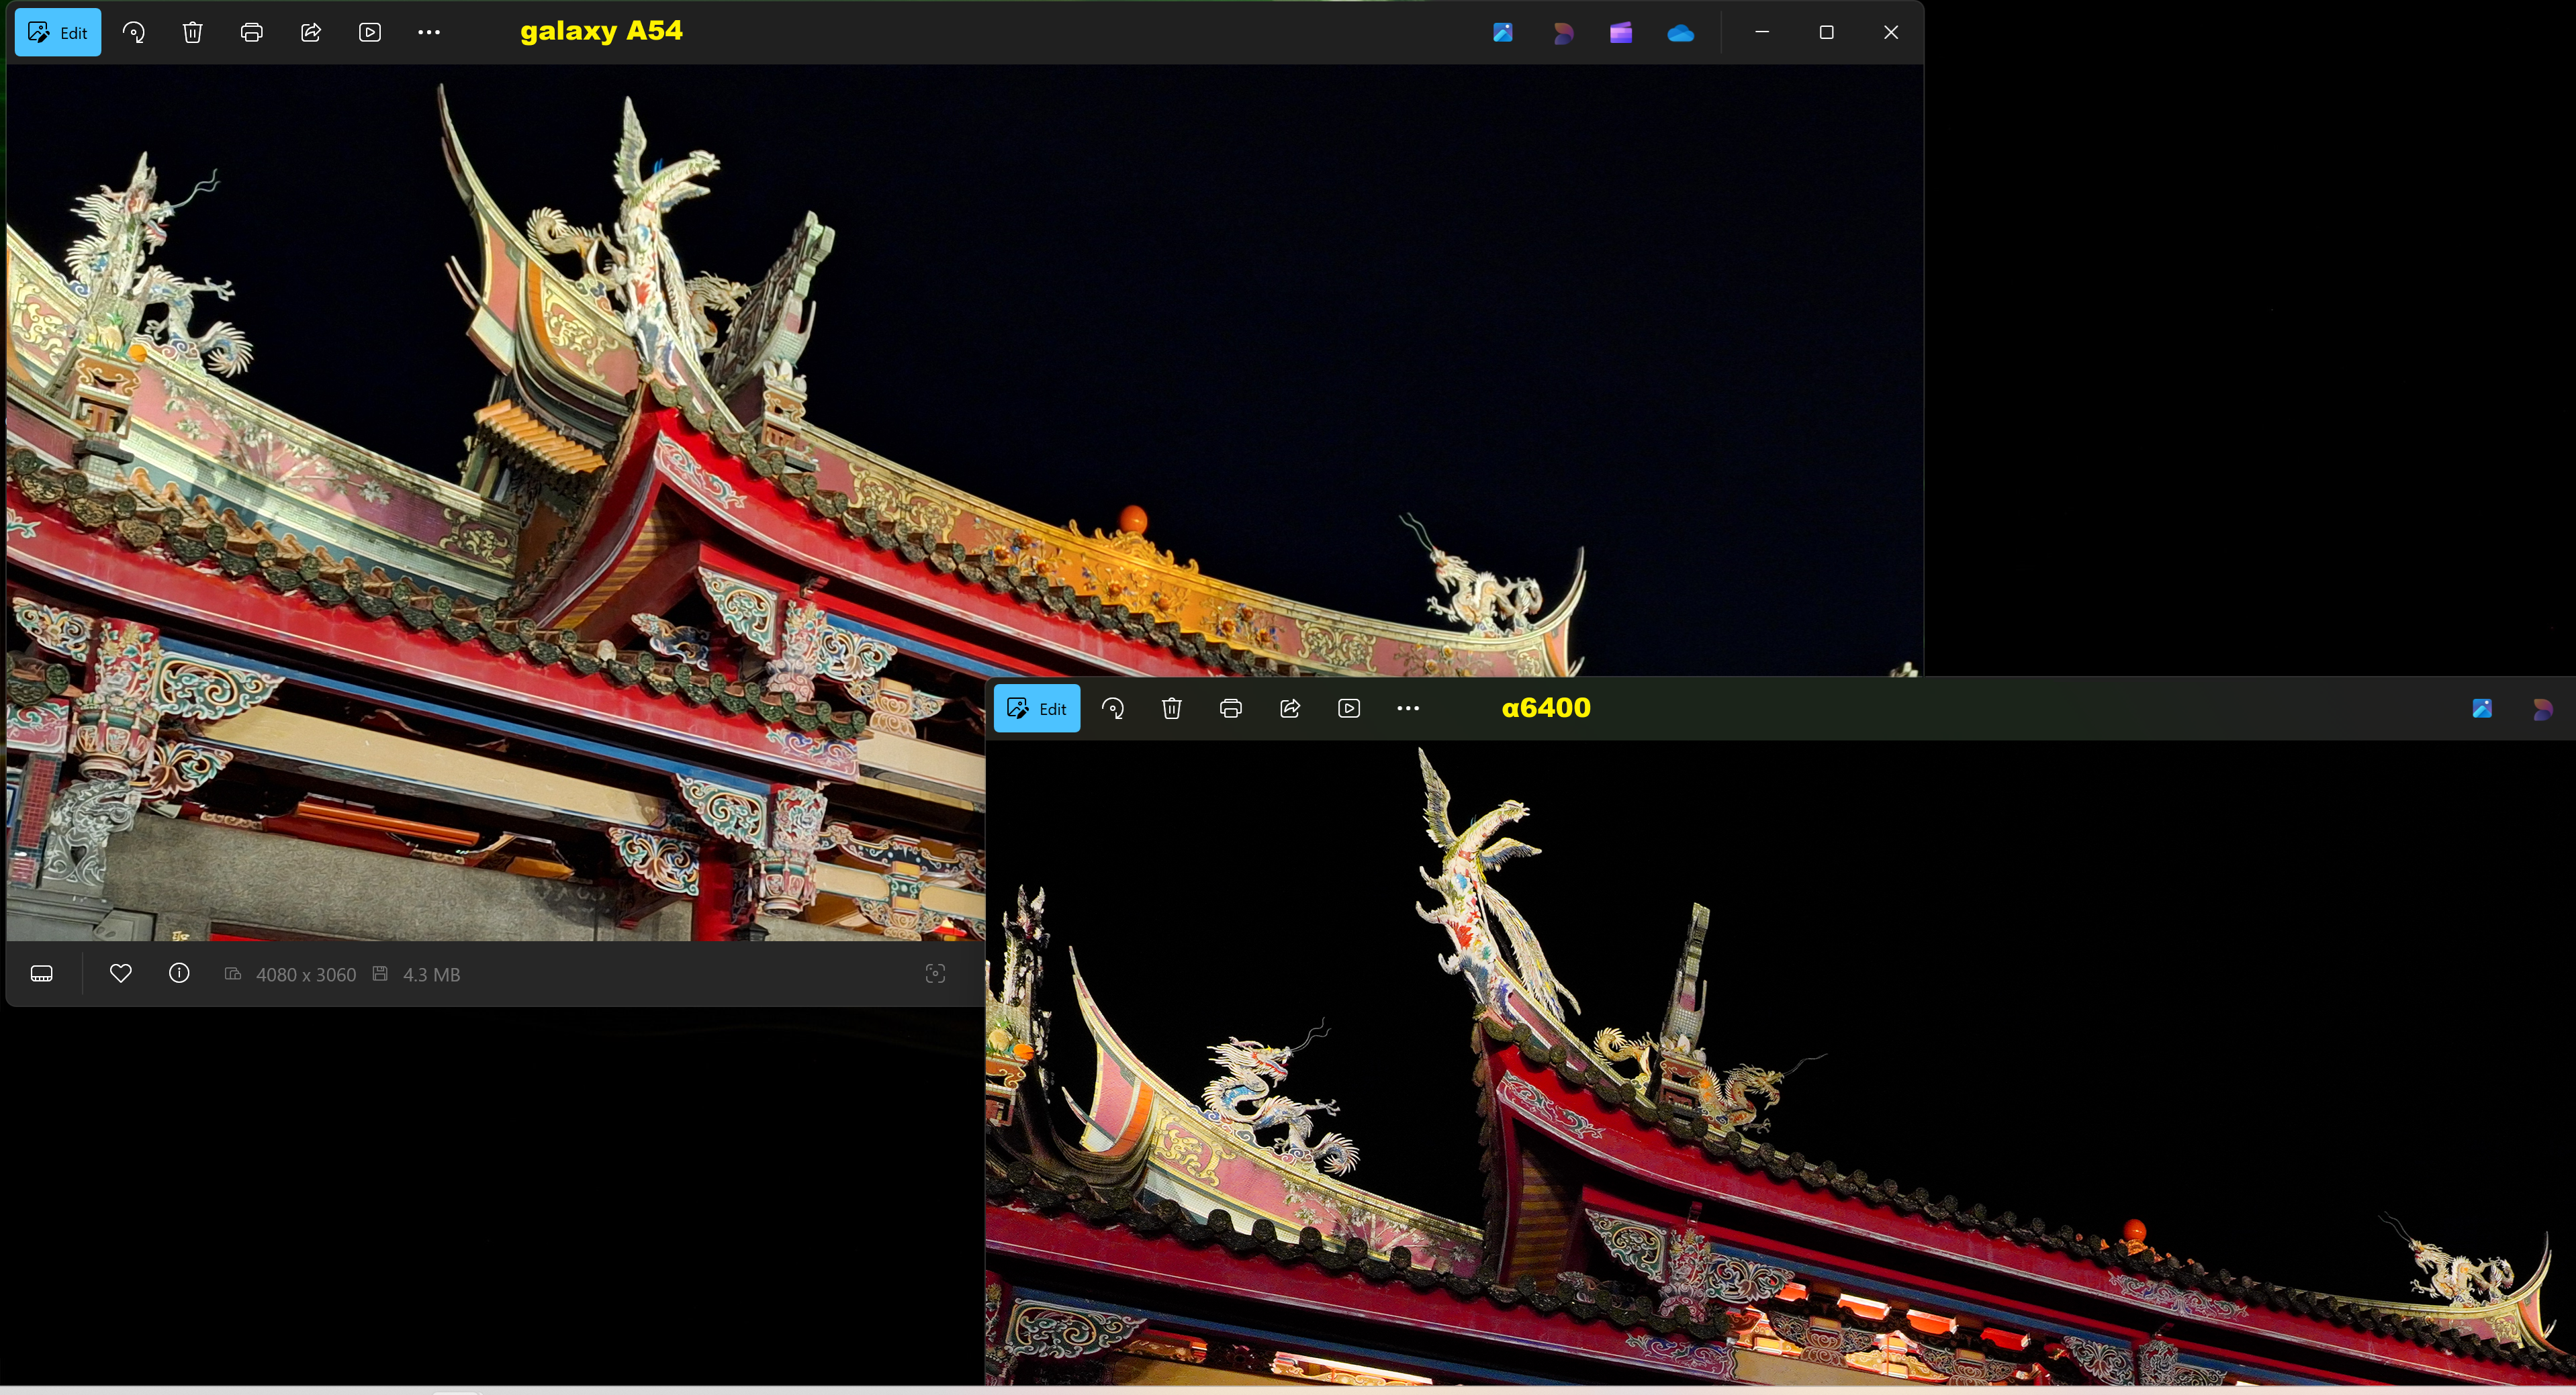Print the photo in galaxy A54 window
The image size is (2576, 1395).
(x=252, y=32)
